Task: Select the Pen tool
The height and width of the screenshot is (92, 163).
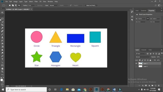Action: [2, 56]
